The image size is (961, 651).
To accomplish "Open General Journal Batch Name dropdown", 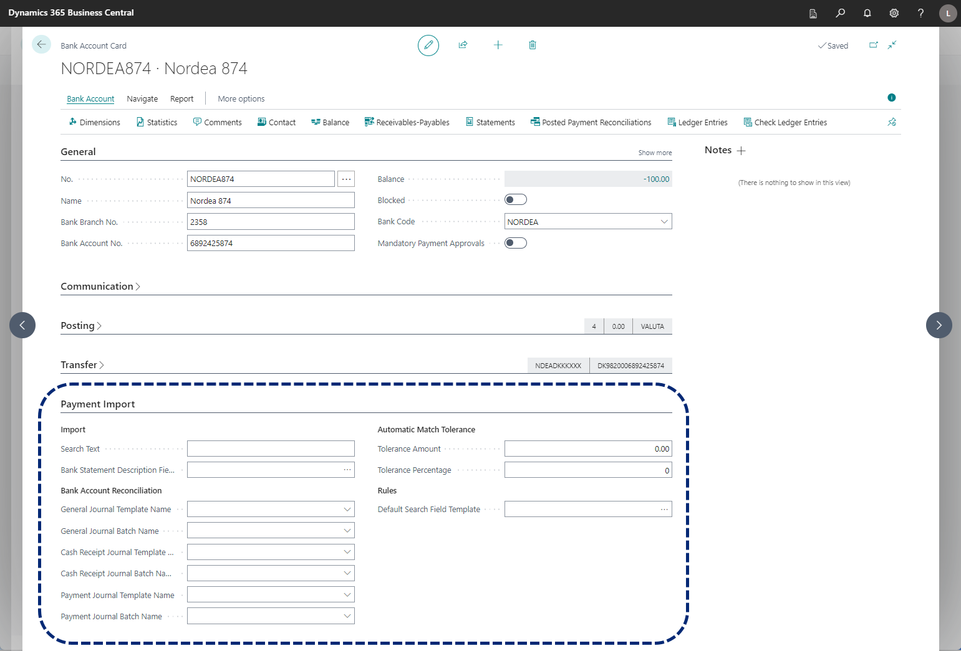I will tap(347, 531).
